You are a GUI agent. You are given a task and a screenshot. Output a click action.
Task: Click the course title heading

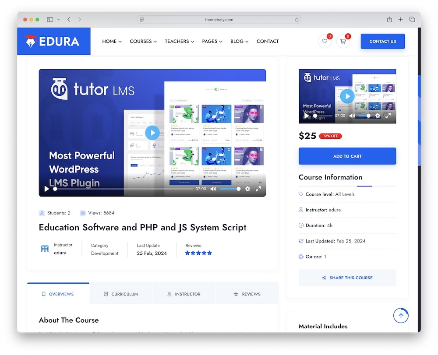[x=142, y=228]
